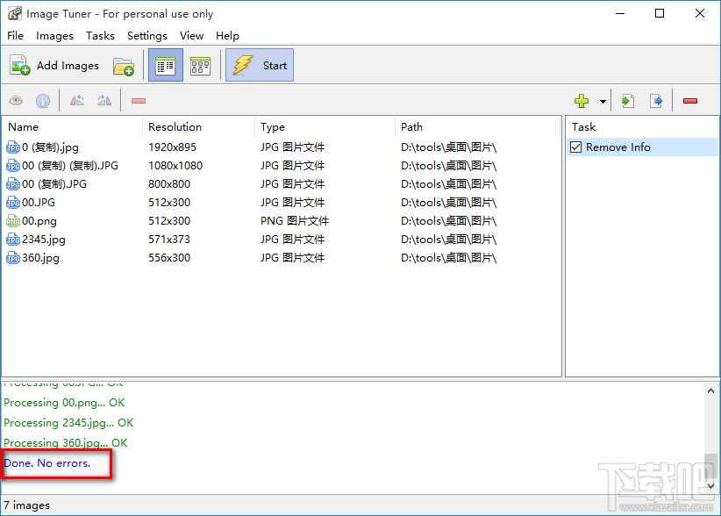Switch to details list view

(x=165, y=66)
